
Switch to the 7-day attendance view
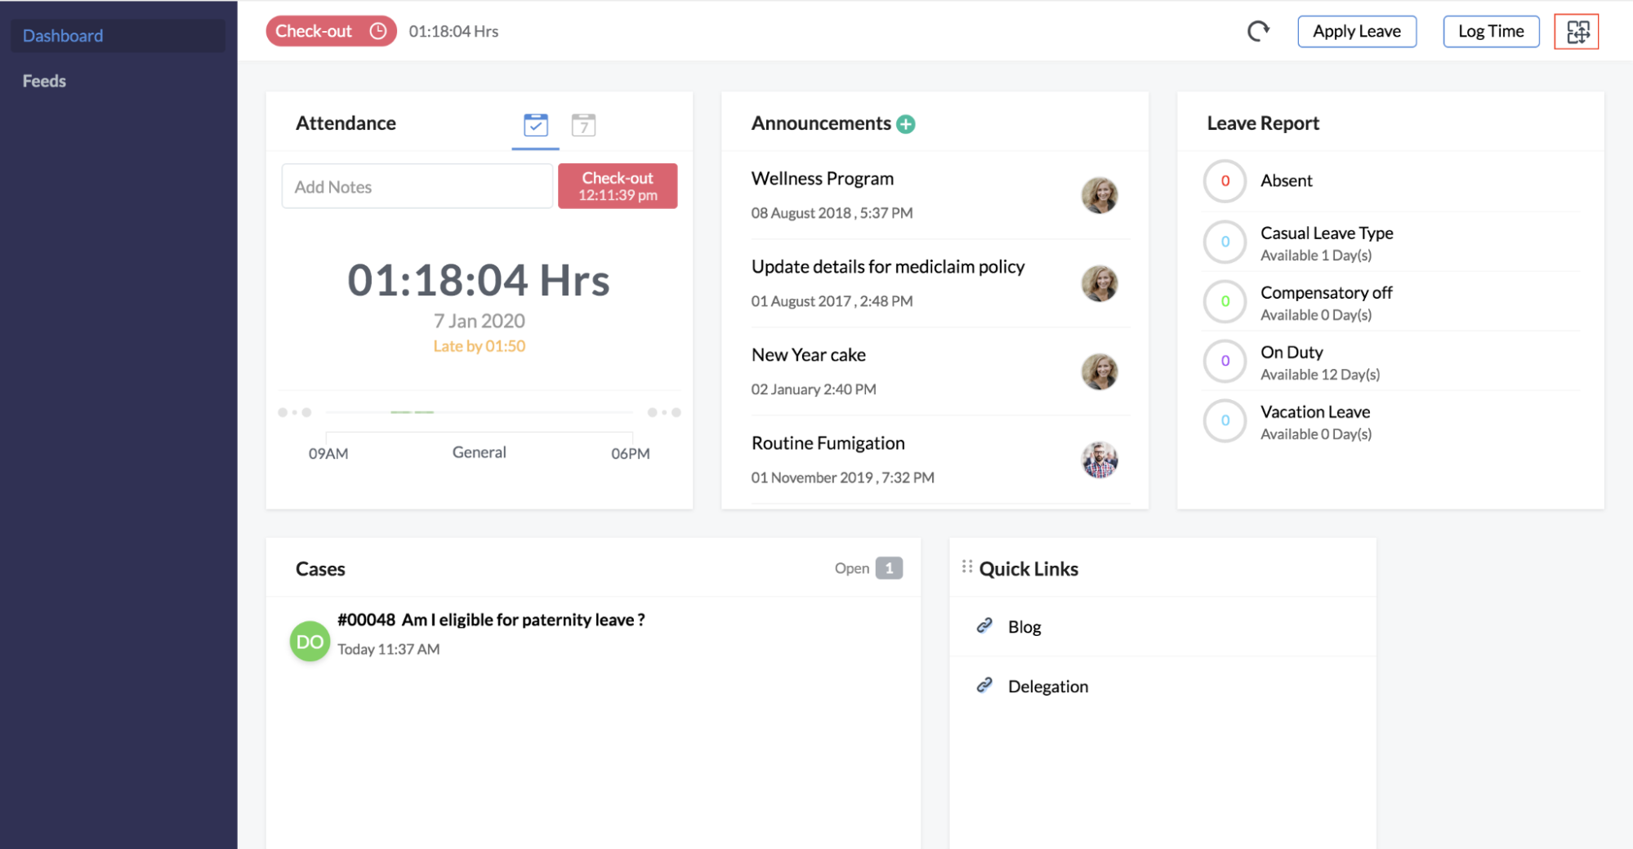coord(584,125)
